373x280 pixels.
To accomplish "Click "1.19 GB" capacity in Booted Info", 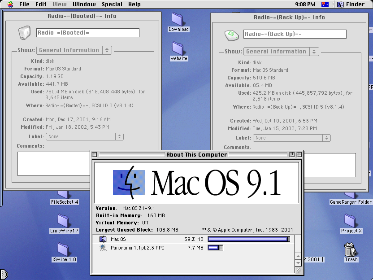I will (55, 76).
